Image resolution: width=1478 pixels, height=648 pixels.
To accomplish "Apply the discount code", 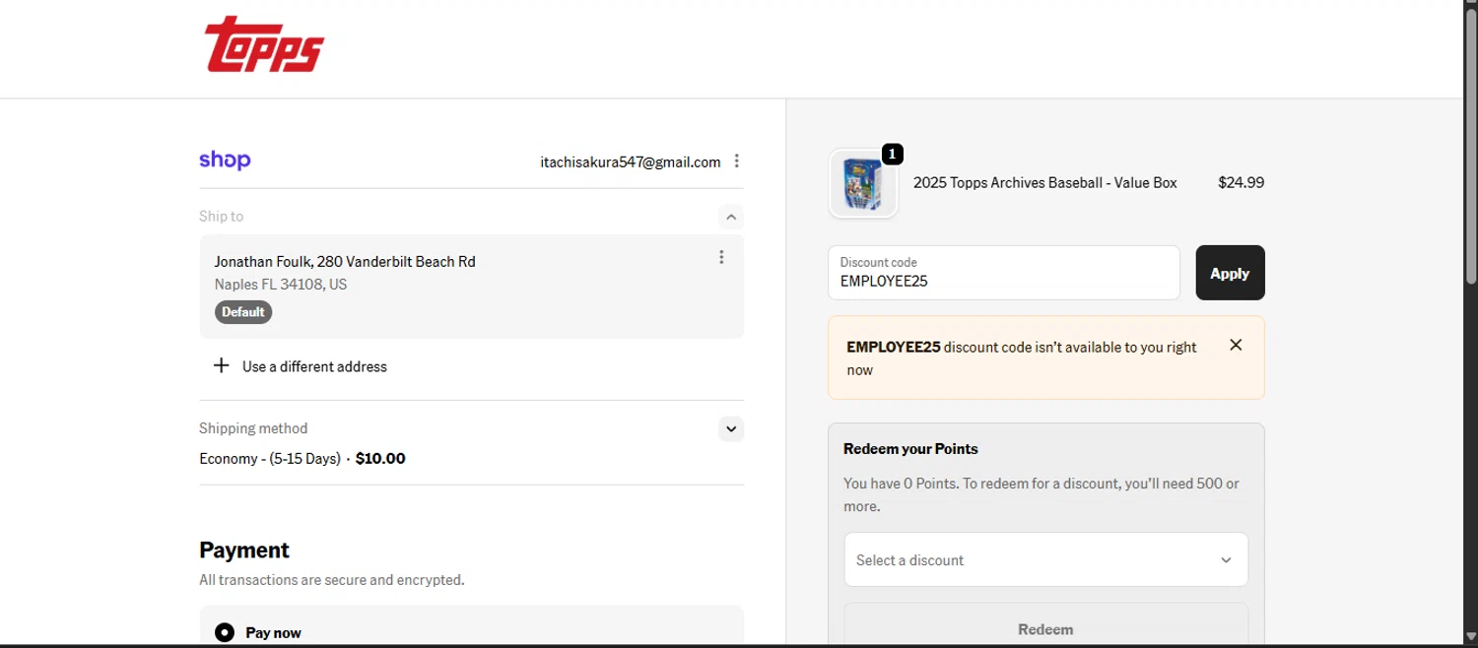I will pos(1230,273).
